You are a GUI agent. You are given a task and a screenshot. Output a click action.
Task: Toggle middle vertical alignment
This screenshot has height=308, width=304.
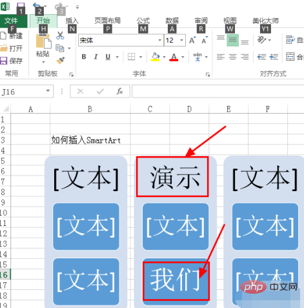232,40
